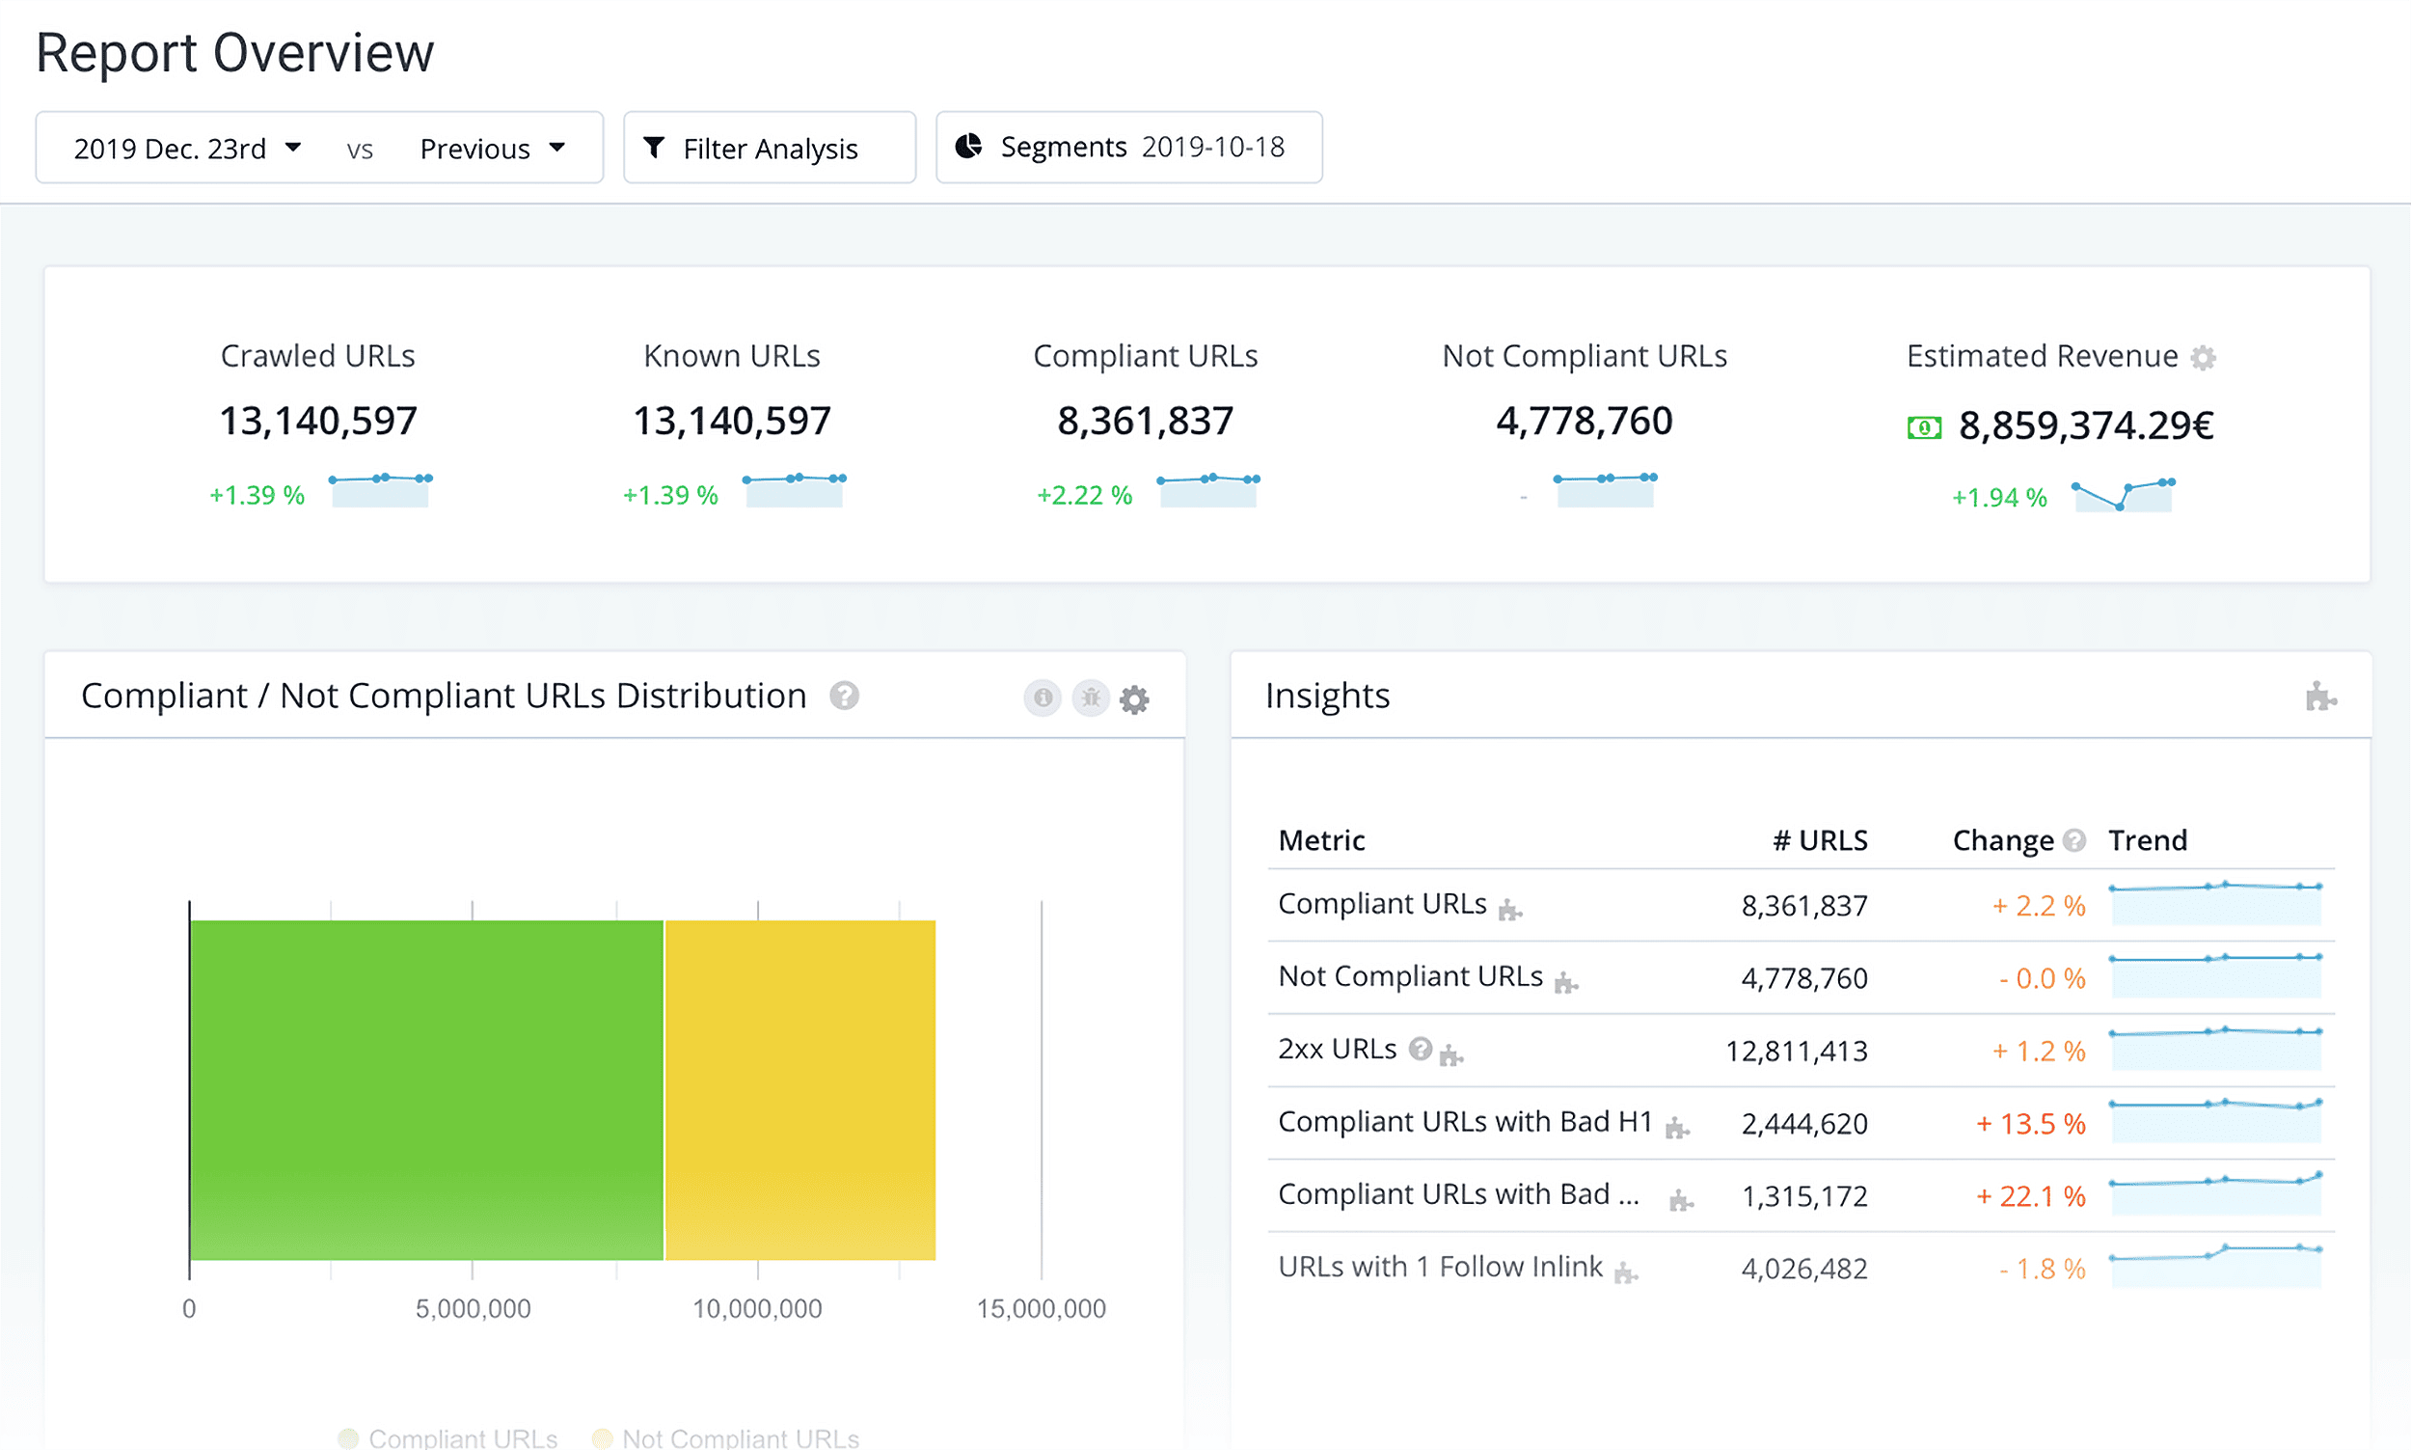
Task: Click the puzzle icon in Insights header
Action: pos(2320,697)
